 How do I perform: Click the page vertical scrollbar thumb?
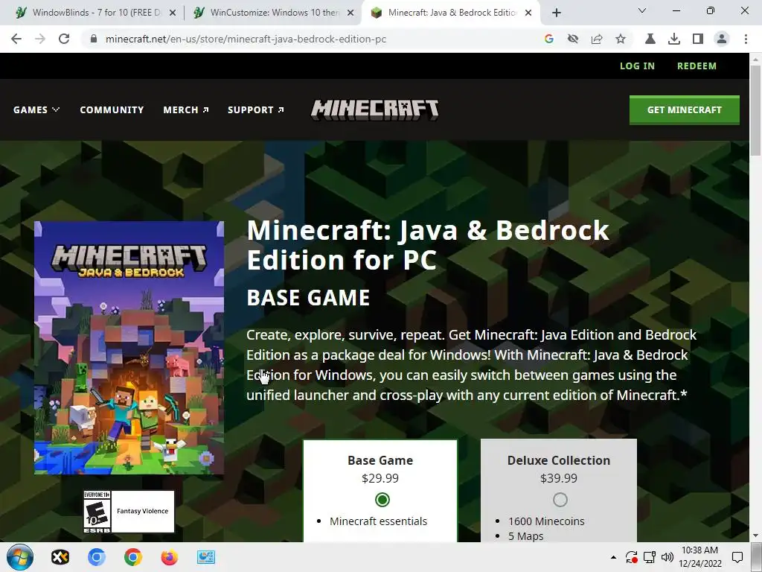pos(755,110)
